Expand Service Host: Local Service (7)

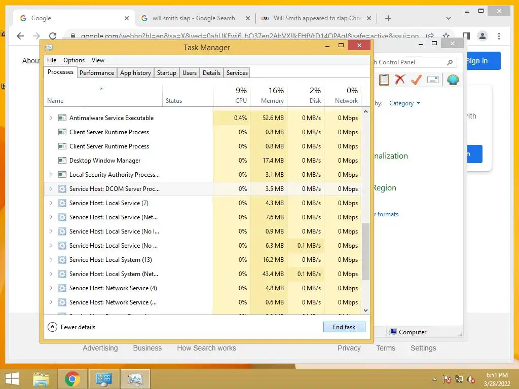coord(51,203)
